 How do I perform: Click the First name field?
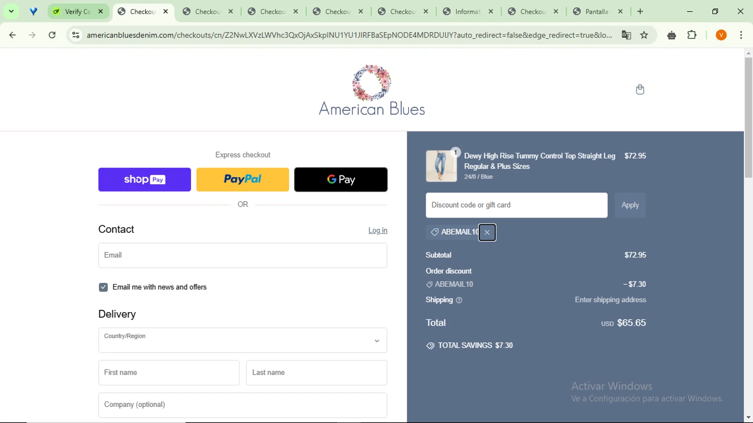click(x=169, y=373)
